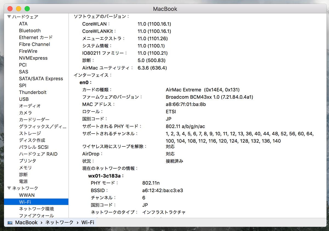Click Wi-Fi in the path bar

88,223
